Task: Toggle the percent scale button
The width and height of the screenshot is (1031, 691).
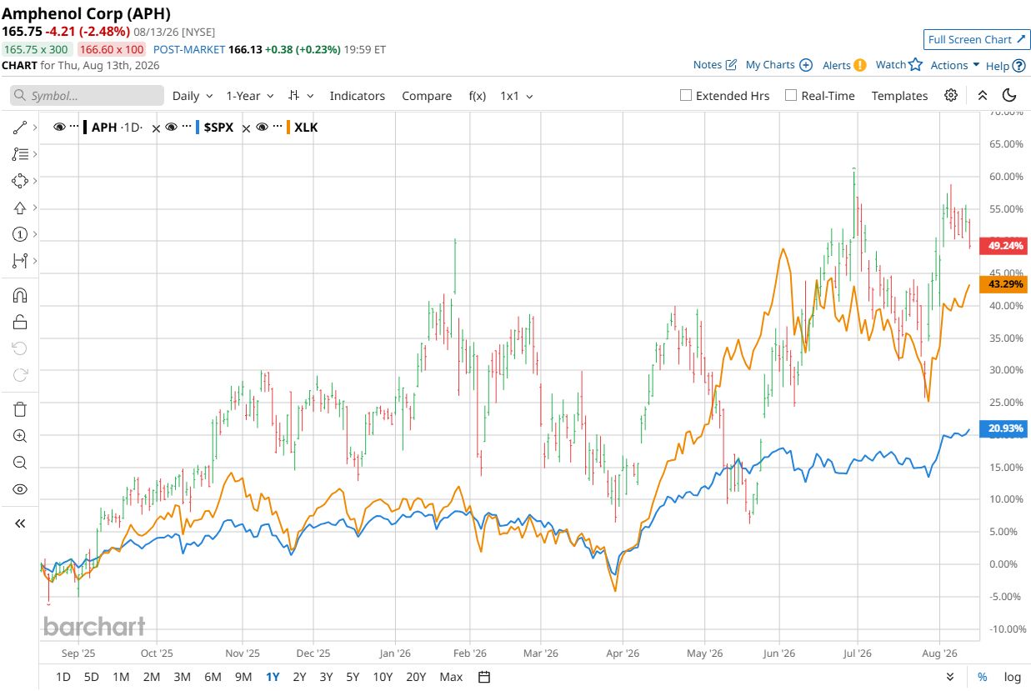Action: click(983, 677)
